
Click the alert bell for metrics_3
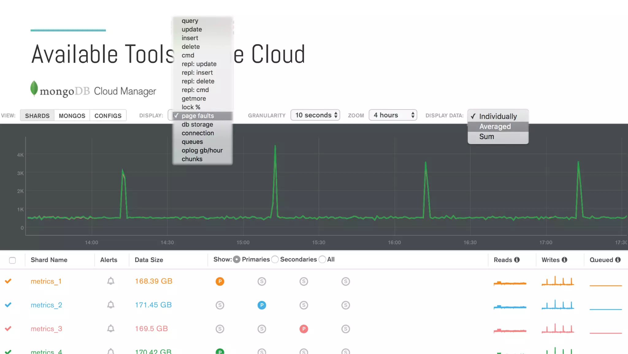click(x=111, y=329)
